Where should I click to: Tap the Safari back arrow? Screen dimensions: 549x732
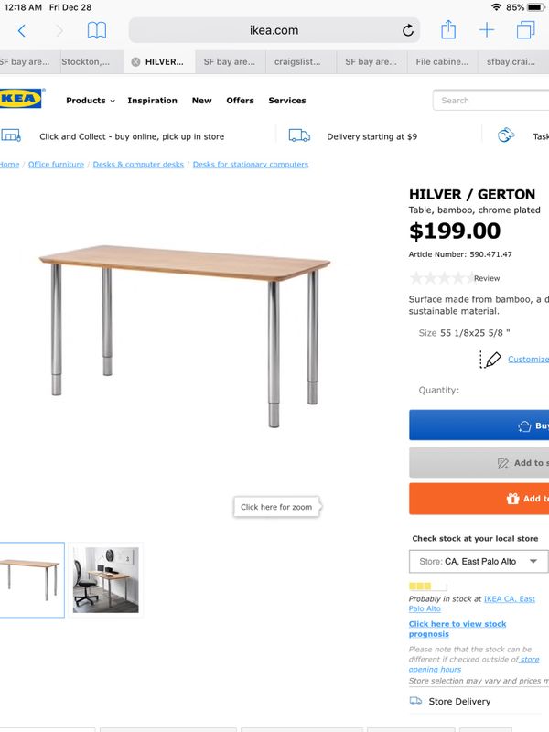[21, 31]
